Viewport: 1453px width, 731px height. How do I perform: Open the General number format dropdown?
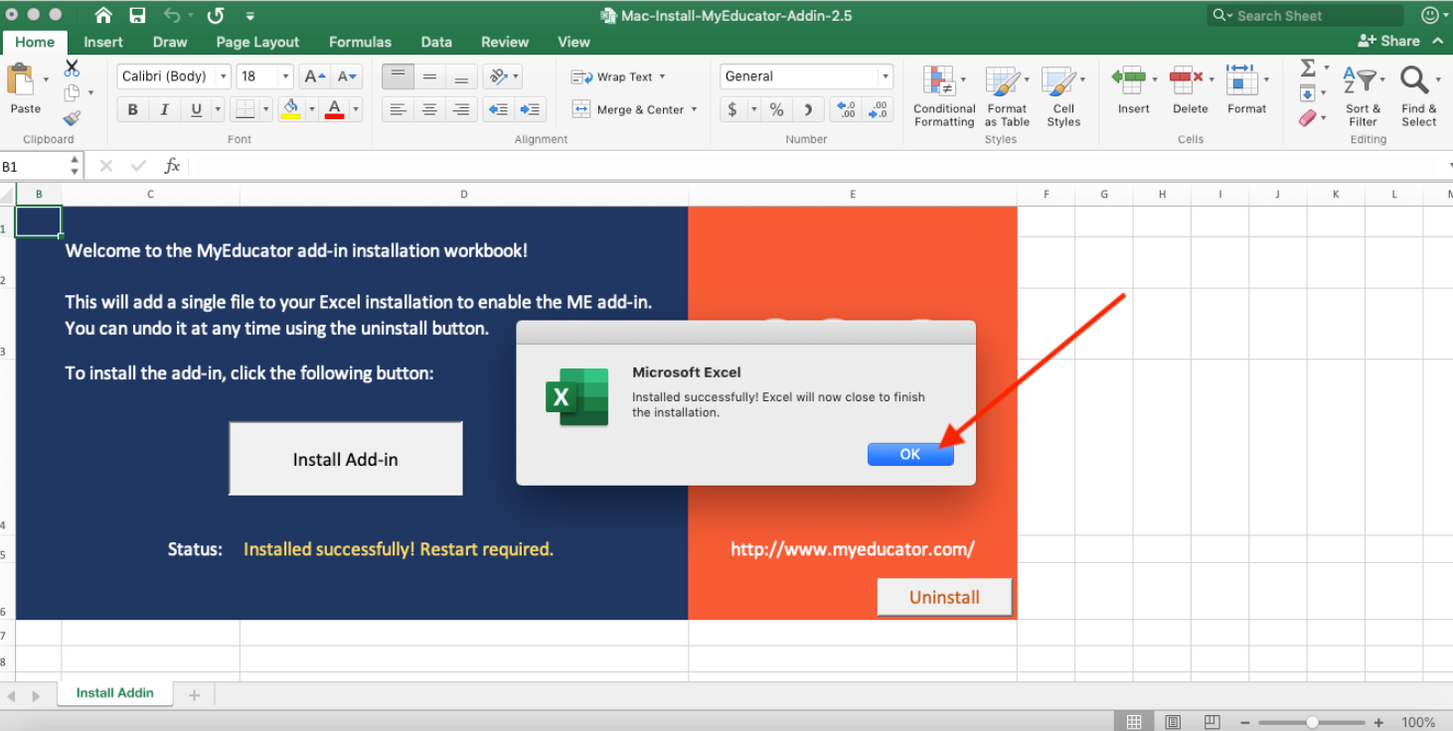pos(885,76)
